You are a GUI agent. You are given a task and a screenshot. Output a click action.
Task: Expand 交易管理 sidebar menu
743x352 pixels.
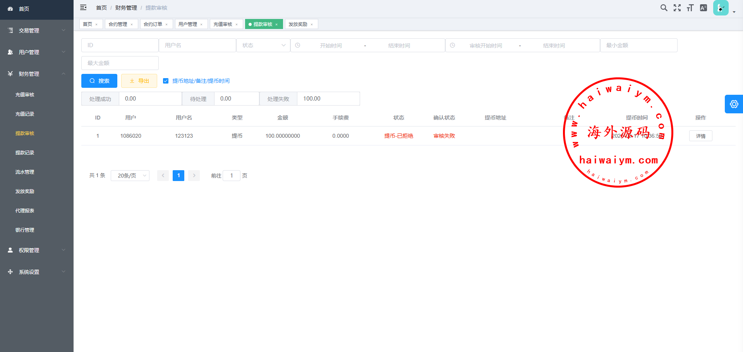tap(37, 31)
